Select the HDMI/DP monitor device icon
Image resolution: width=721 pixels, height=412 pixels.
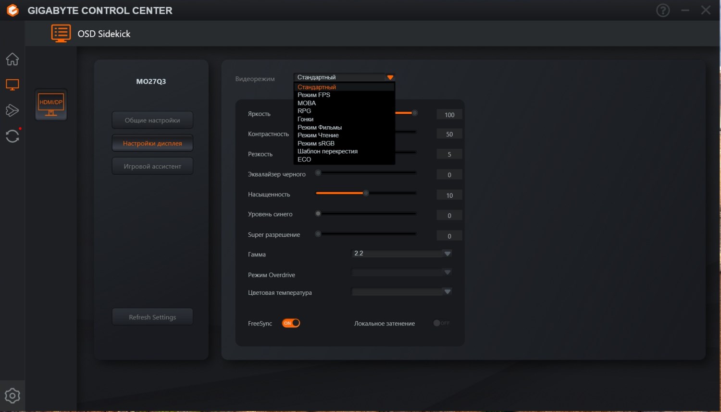(x=51, y=105)
